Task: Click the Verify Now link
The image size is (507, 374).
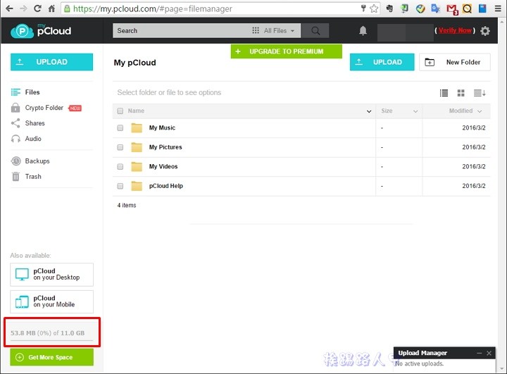Action: [x=455, y=30]
